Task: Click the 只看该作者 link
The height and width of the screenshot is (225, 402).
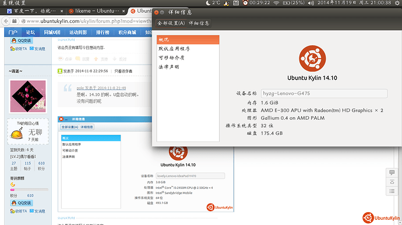Action: [x=124, y=71]
